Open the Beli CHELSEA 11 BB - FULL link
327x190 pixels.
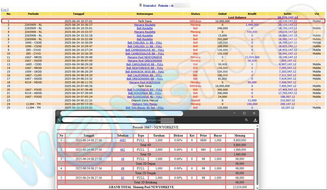[x=145, y=43]
